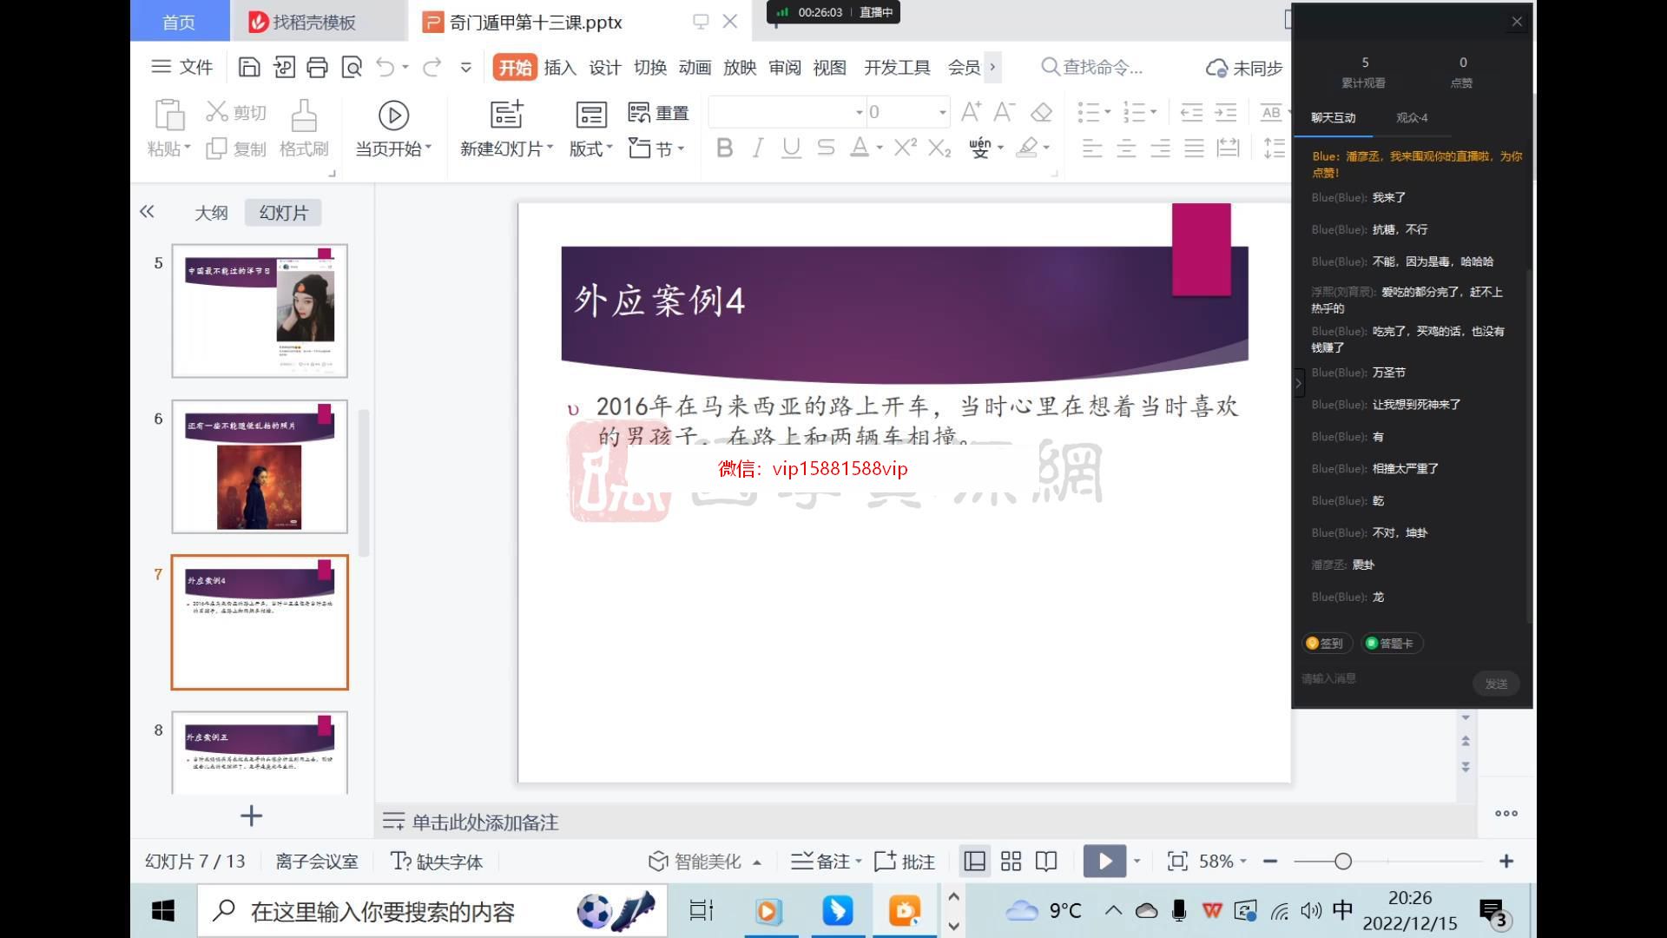
Task: Click Missing Fonts (缺失字体) button
Action: 437,861
